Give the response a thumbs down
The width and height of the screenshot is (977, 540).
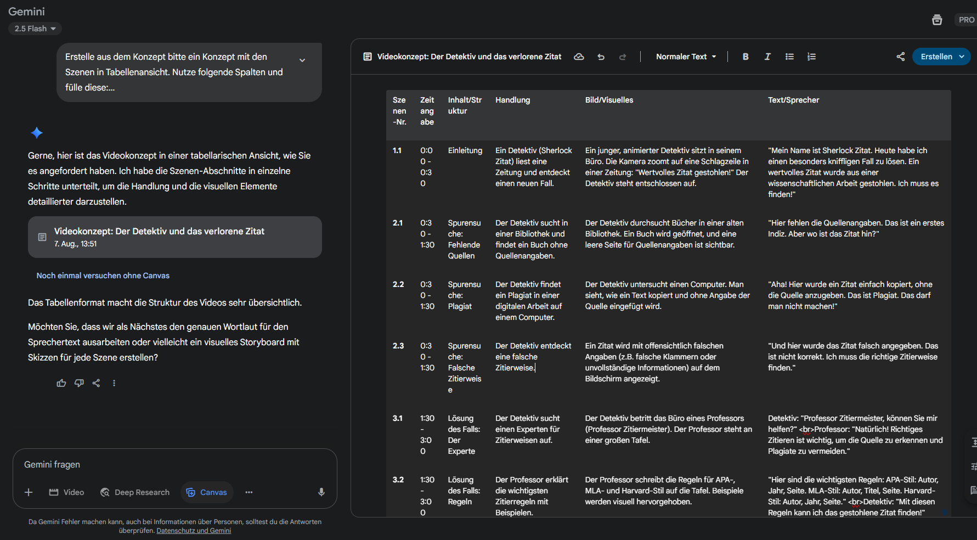(79, 383)
